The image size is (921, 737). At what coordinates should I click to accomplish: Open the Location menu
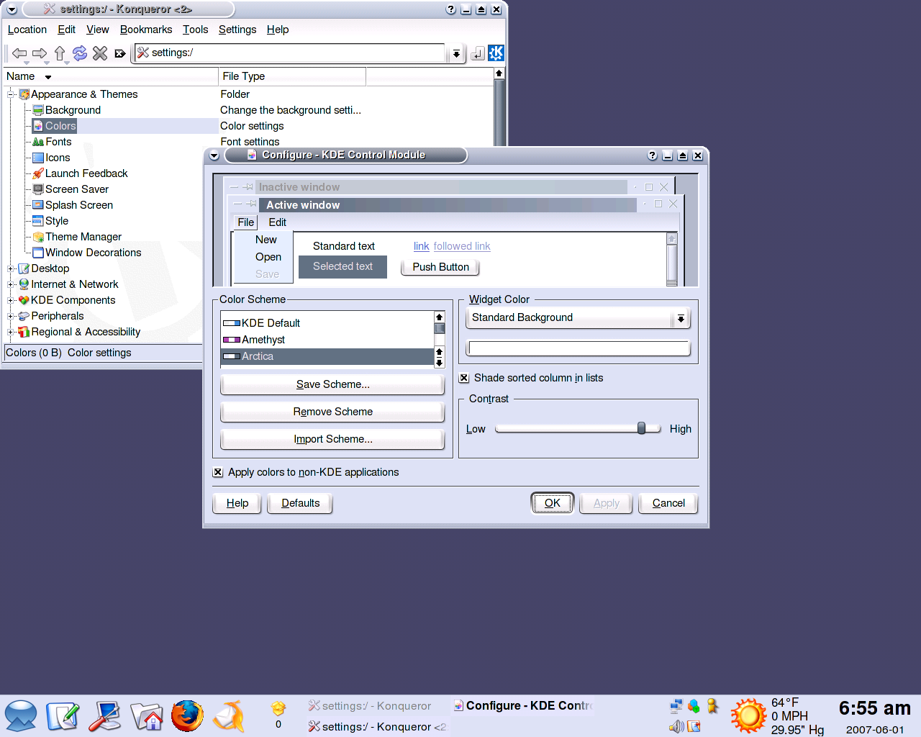(27, 30)
